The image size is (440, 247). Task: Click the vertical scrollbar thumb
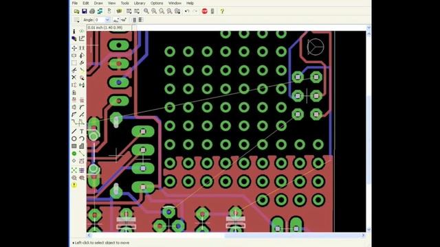[368, 140]
